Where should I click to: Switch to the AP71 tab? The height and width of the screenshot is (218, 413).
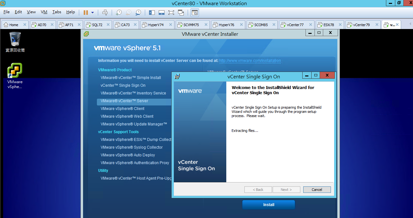click(70, 25)
